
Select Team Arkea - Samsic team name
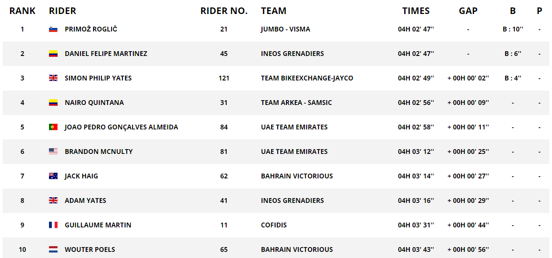[x=296, y=103]
